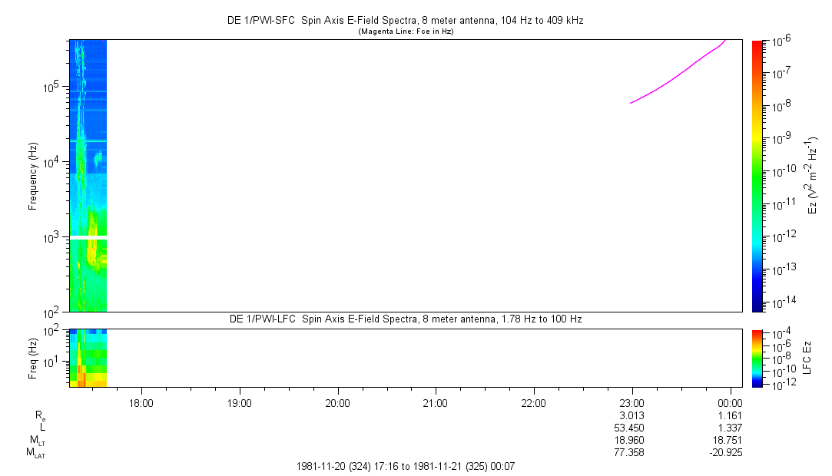Click the 20:00 time tick label
Viewport: 832px width, 476px height.
tap(337, 403)
